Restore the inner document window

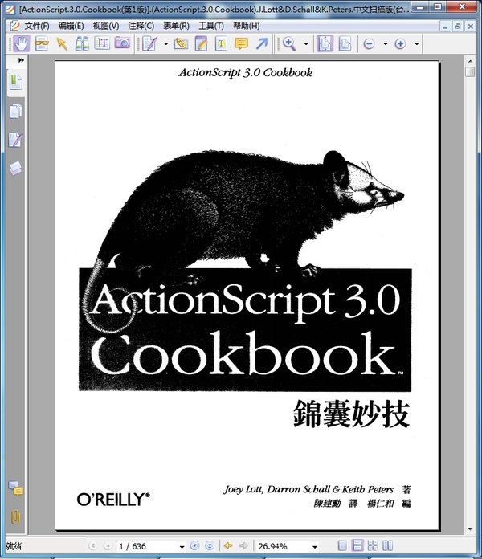(x=458, y=27)
